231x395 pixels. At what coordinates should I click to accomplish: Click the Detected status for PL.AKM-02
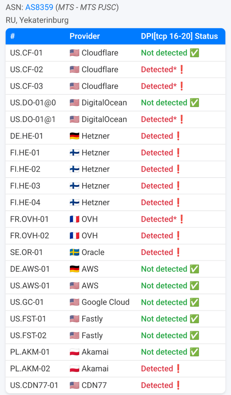point(157,369)
